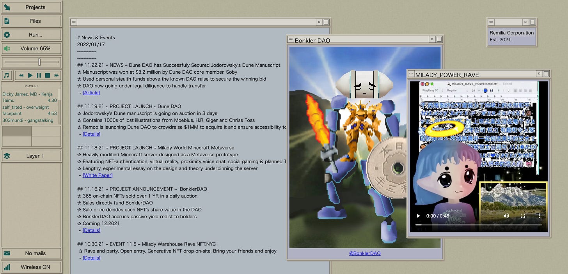Click the volume slider handle

[x=39, y=62]
